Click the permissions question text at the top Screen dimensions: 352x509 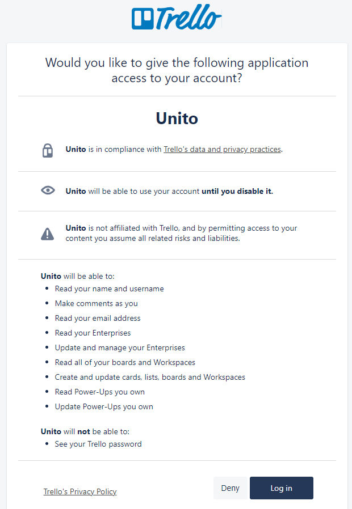coord(176,70)
